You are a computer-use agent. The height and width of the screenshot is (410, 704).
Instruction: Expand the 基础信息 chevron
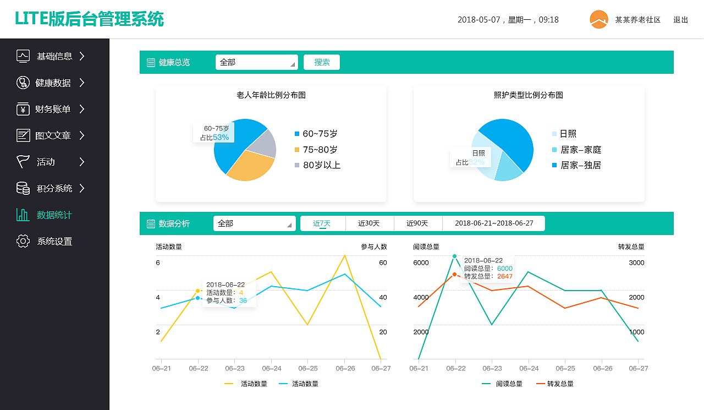pos(82,56)
